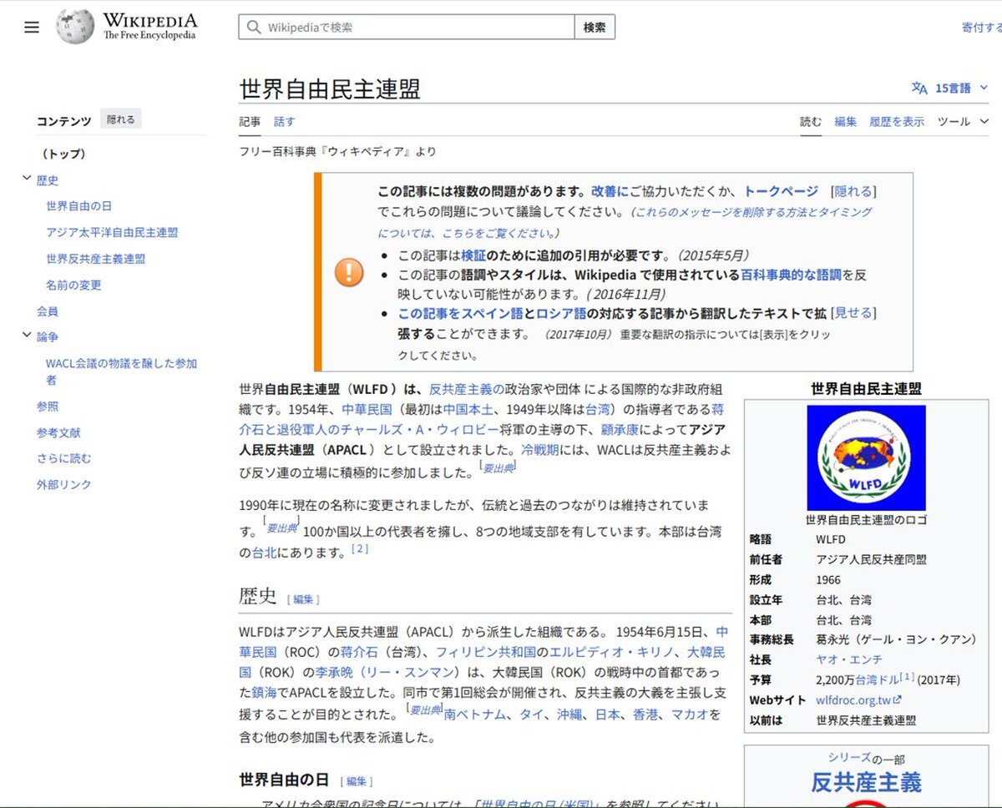Click the シリーズ link in sidebar box
The width and height of the screenshot is (1002, 808).
(x=849, y=757)
